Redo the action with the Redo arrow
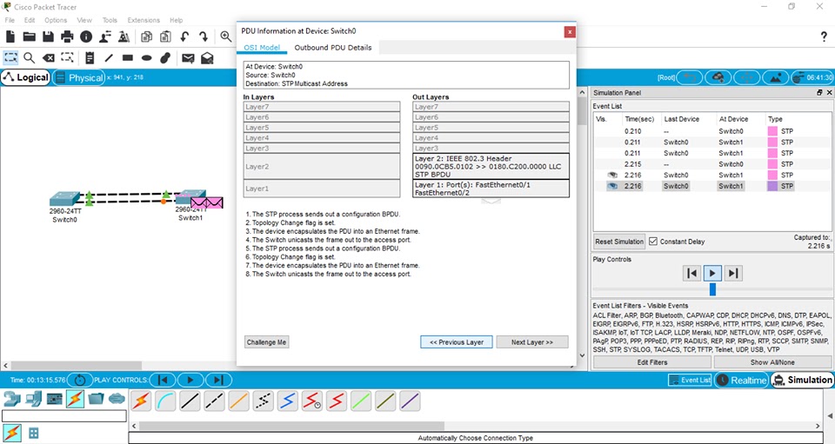Viewport: 835px width, 444px height. pyautogui.click(x=204, y=36)
